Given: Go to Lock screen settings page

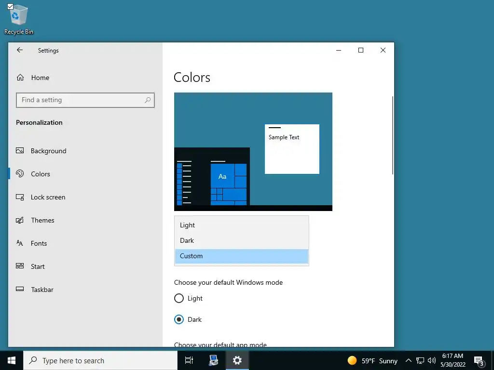Looking at the screenshot, I should pyautogui.click(x=85, y=197).
